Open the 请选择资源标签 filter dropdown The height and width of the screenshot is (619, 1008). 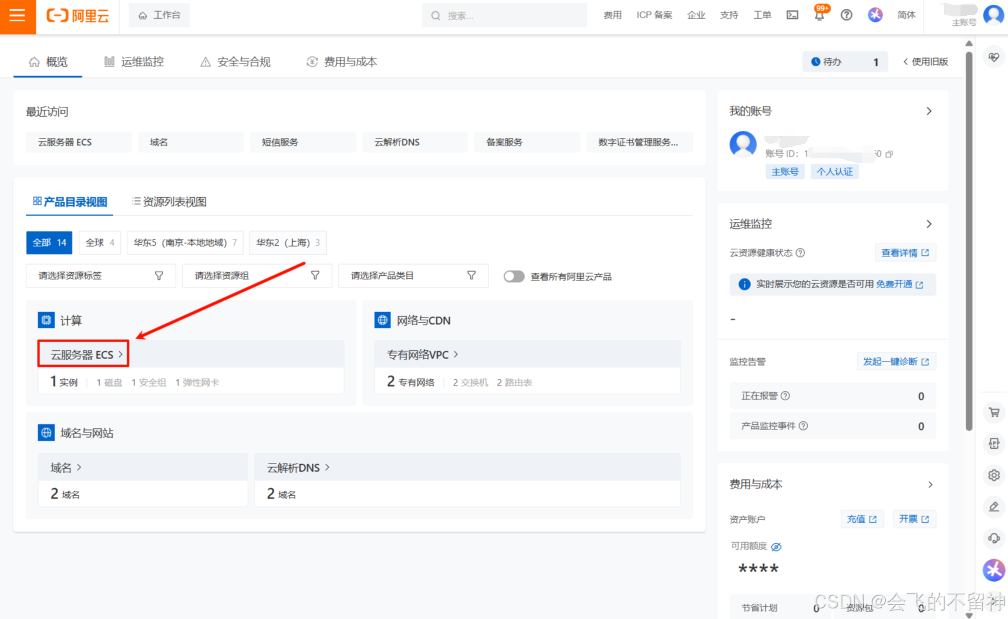tap(101, 276)
